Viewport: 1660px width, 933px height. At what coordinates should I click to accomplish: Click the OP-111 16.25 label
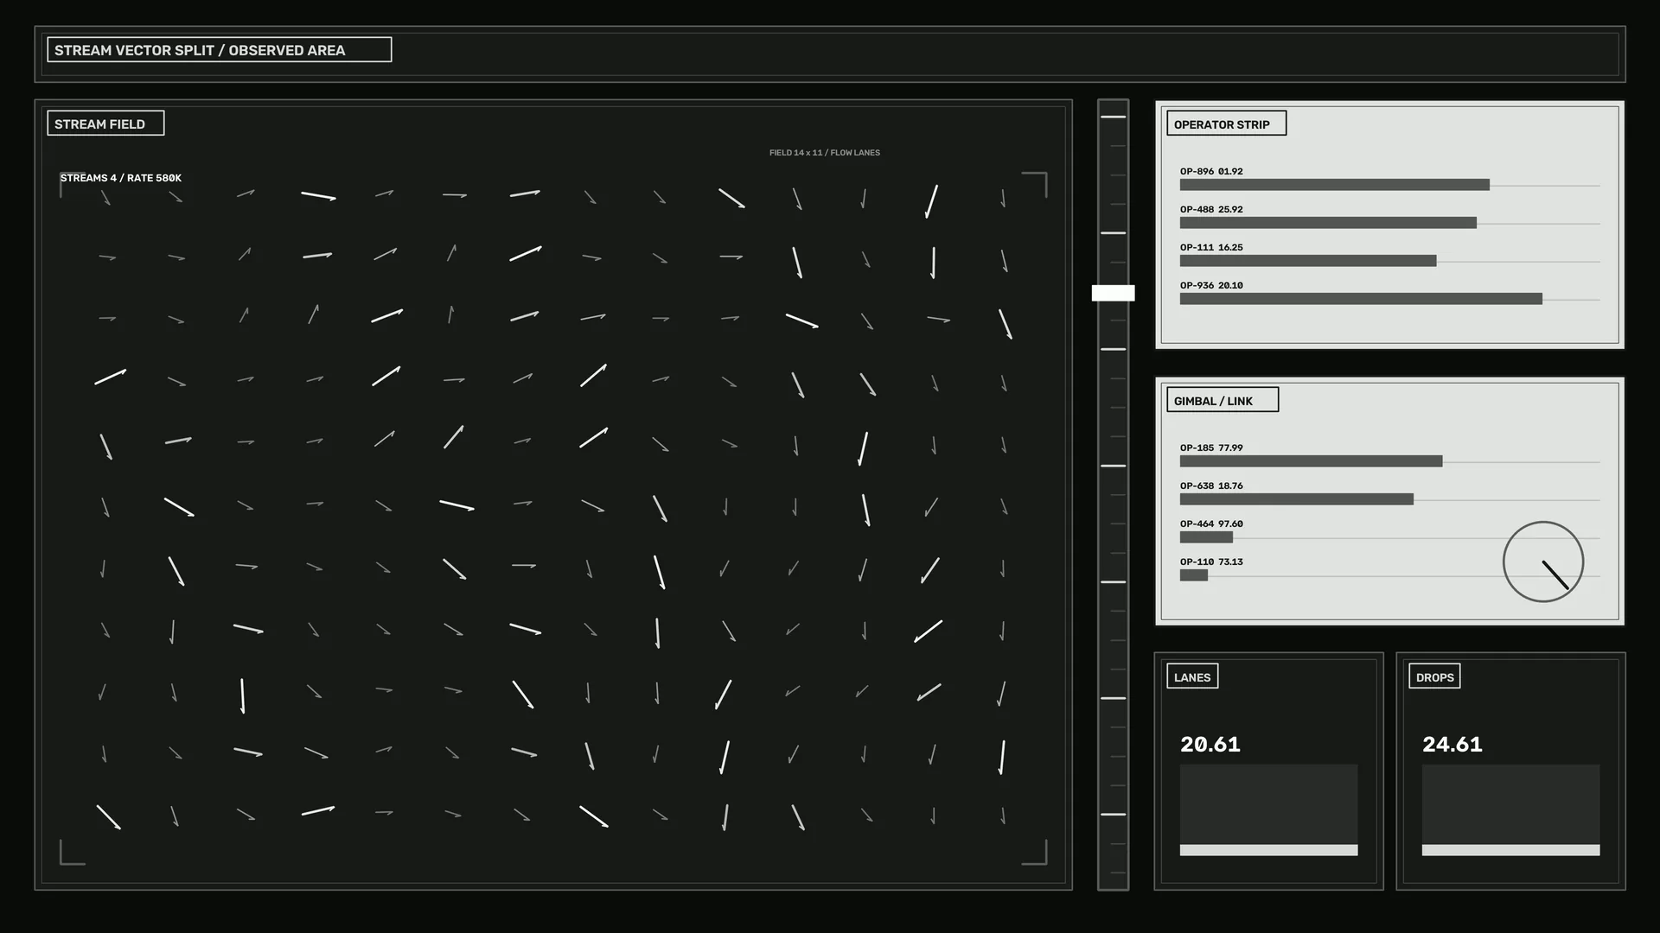point(1211,247)
